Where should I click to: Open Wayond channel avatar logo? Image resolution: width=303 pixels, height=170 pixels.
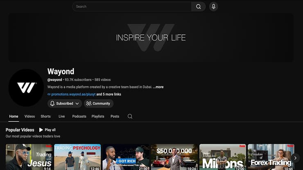point(26,87)
